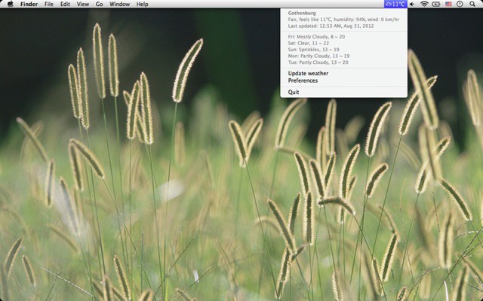This screenshot has height=301, width=483.
Task: Open the volume speaker icon
Action: click(x=413, y=4)
